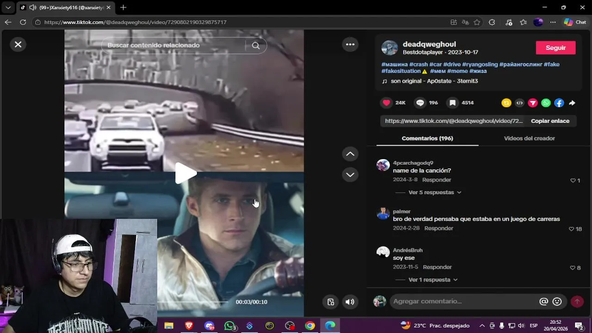The image size is (592, 333).
Task: Switch to Comentarios (196) tab
Action: point(427,138)
